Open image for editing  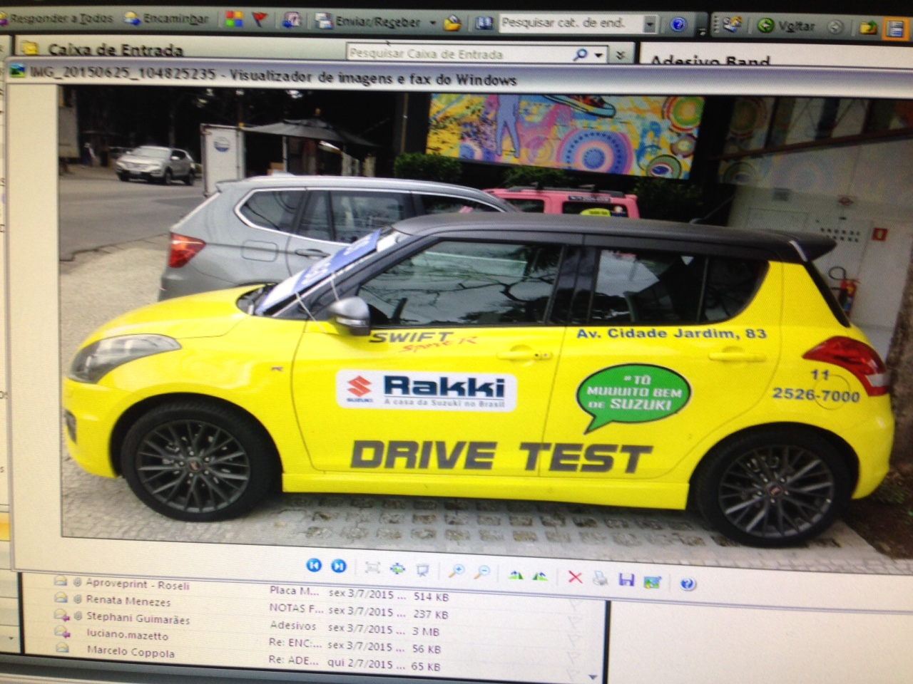click(x=652, y=582)
